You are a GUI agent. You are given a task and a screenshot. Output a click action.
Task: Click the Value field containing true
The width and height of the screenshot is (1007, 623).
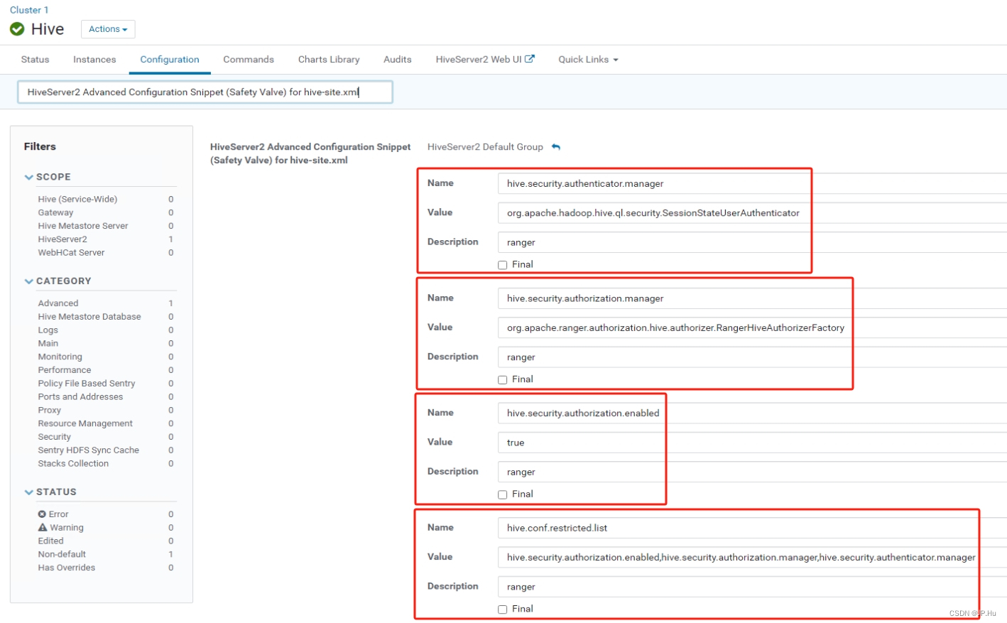coord(752,443)
